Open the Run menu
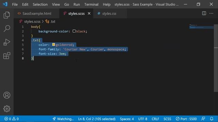This screenshot has height=122, width=218. coord(77,4)
